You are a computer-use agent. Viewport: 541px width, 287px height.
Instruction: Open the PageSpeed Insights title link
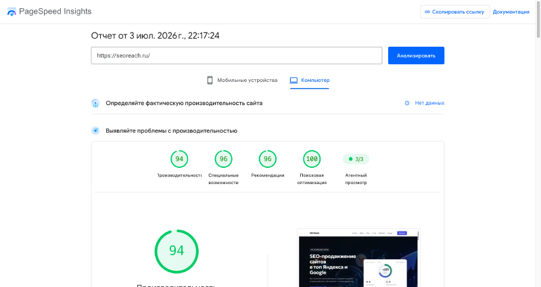(55, 12)
